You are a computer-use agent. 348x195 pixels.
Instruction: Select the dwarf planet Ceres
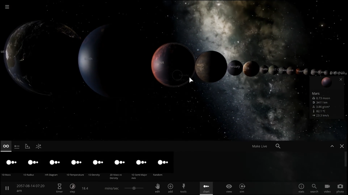tap(322, 72)
